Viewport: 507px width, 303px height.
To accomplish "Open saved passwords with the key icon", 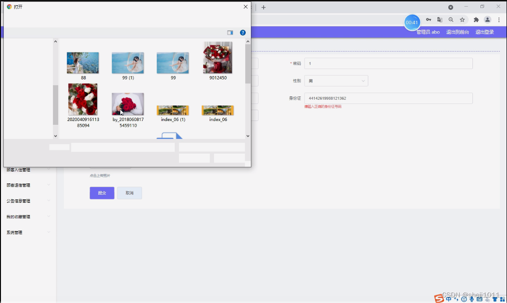I will [428, 20].
